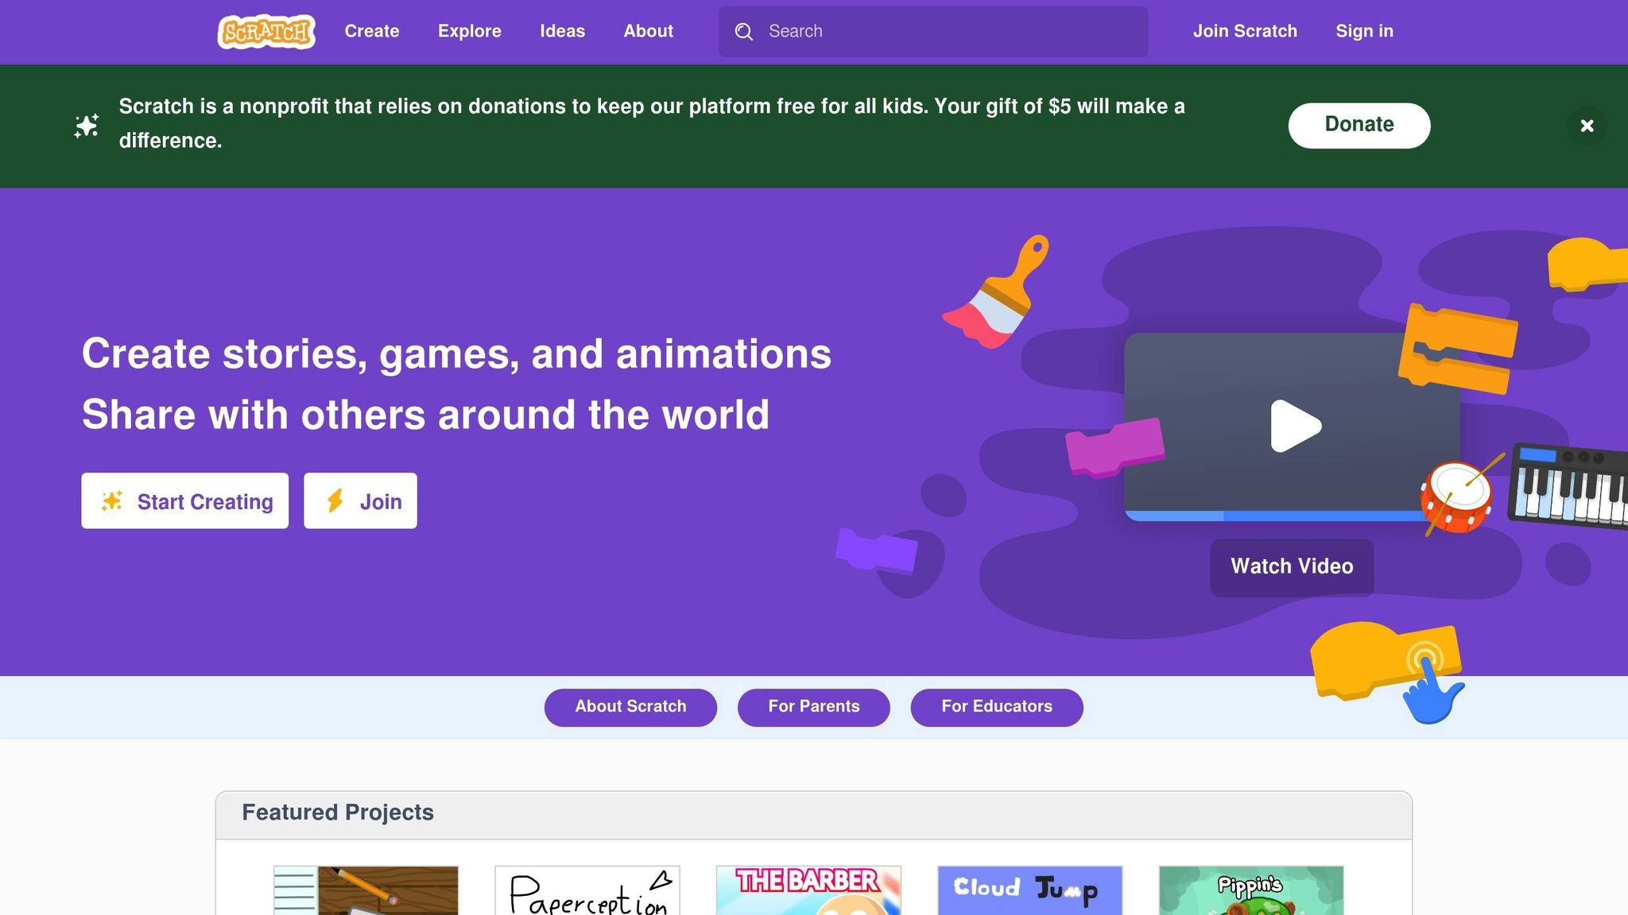Click the Featured Projects heading

pyautogui.click(x=338, y=813)
